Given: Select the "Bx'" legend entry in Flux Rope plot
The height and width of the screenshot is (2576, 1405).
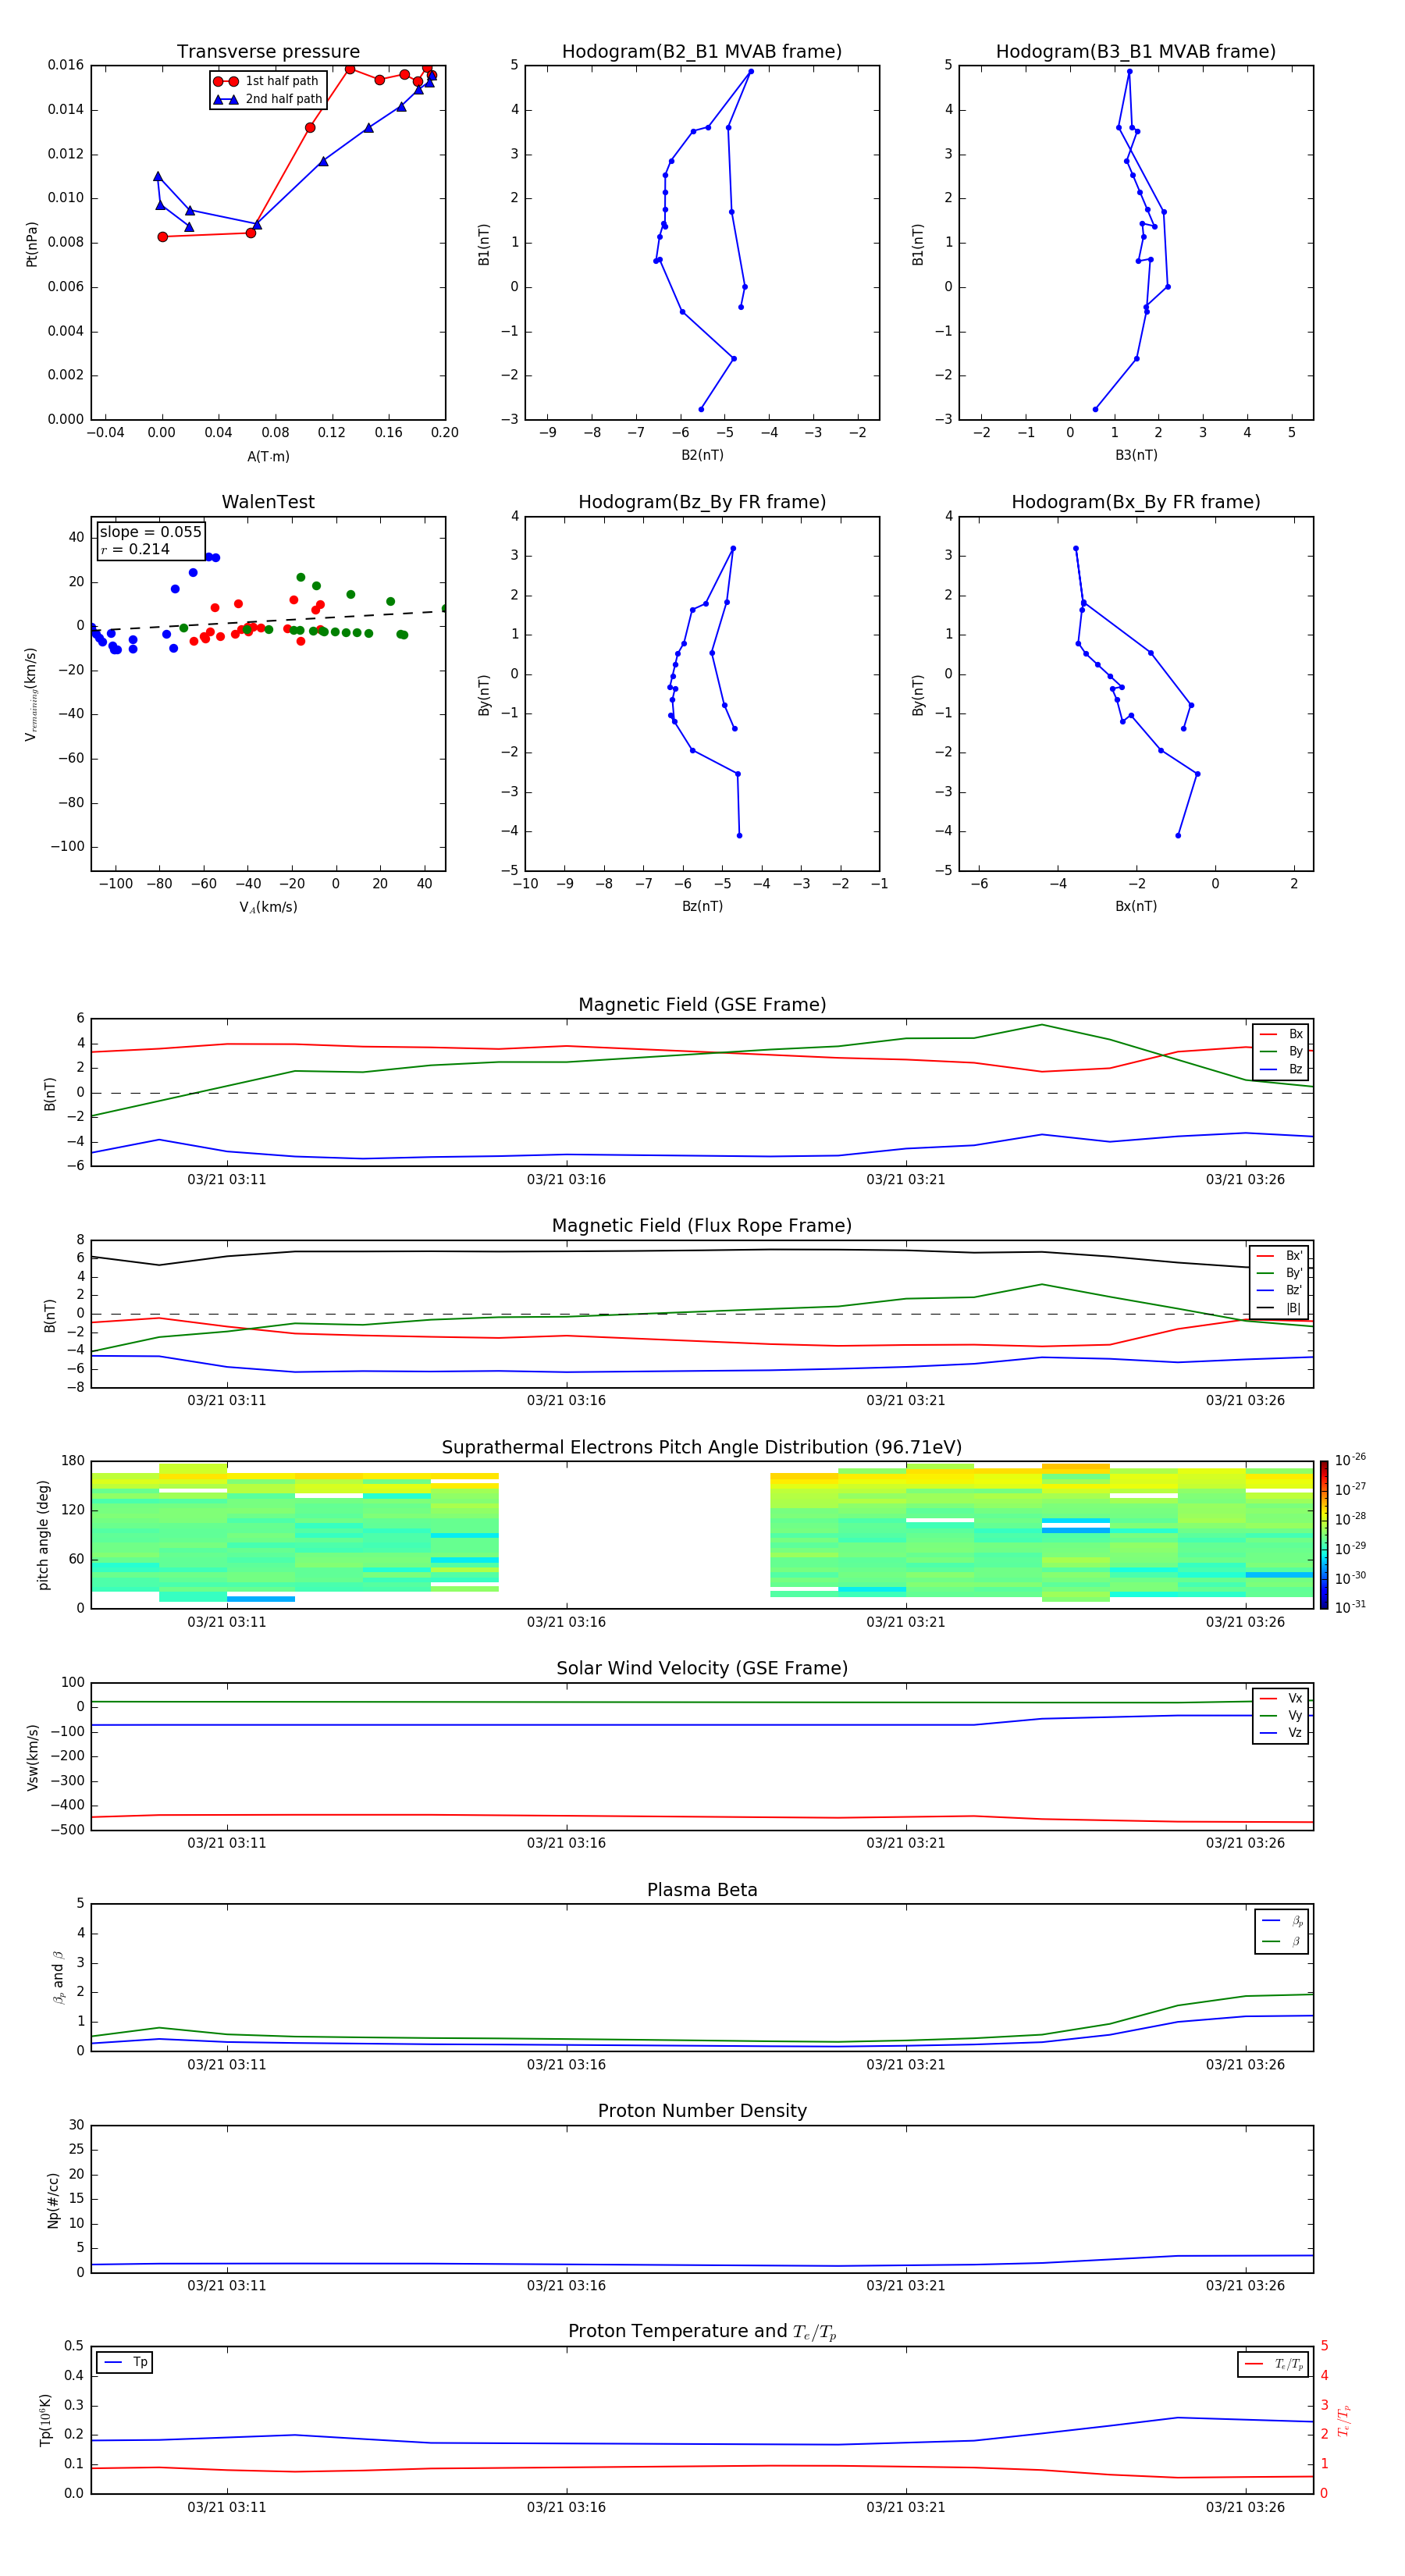Looking at the screenshot, I should [x=1279, y=1256].
